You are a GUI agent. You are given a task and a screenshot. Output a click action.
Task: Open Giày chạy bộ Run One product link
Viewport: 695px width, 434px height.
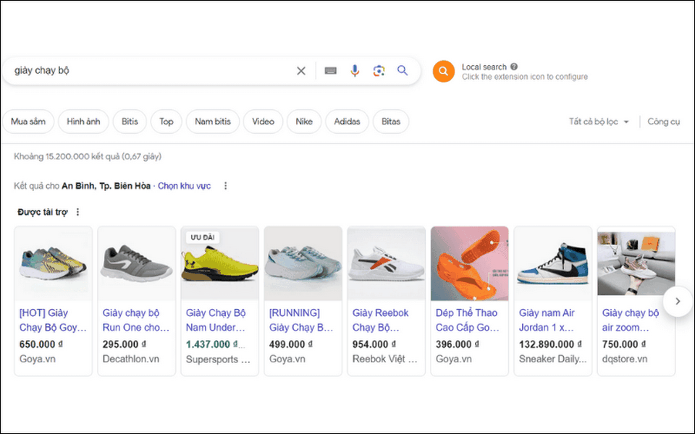point(136,320)
